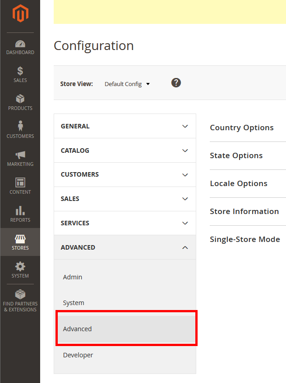Open the Reports bar chart icon
The width and height of the screenshot is (286, 383).
tap(20, 211)
